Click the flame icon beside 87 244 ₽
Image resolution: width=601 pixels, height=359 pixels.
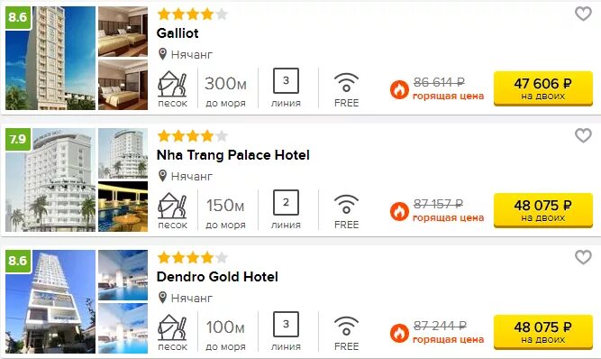[x=399, y=333]
